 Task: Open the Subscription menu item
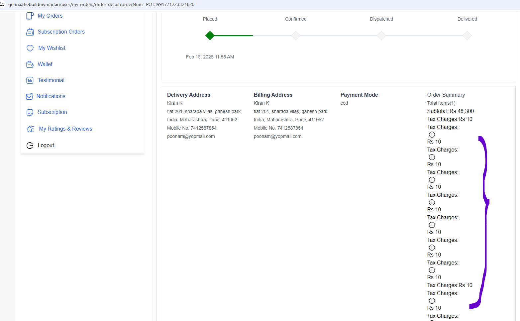click(x=52, y=112)
